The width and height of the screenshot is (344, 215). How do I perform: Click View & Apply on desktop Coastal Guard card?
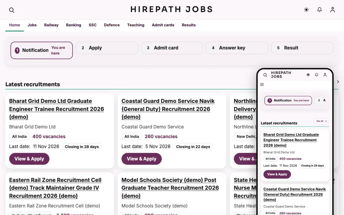[x=142, y=159]
